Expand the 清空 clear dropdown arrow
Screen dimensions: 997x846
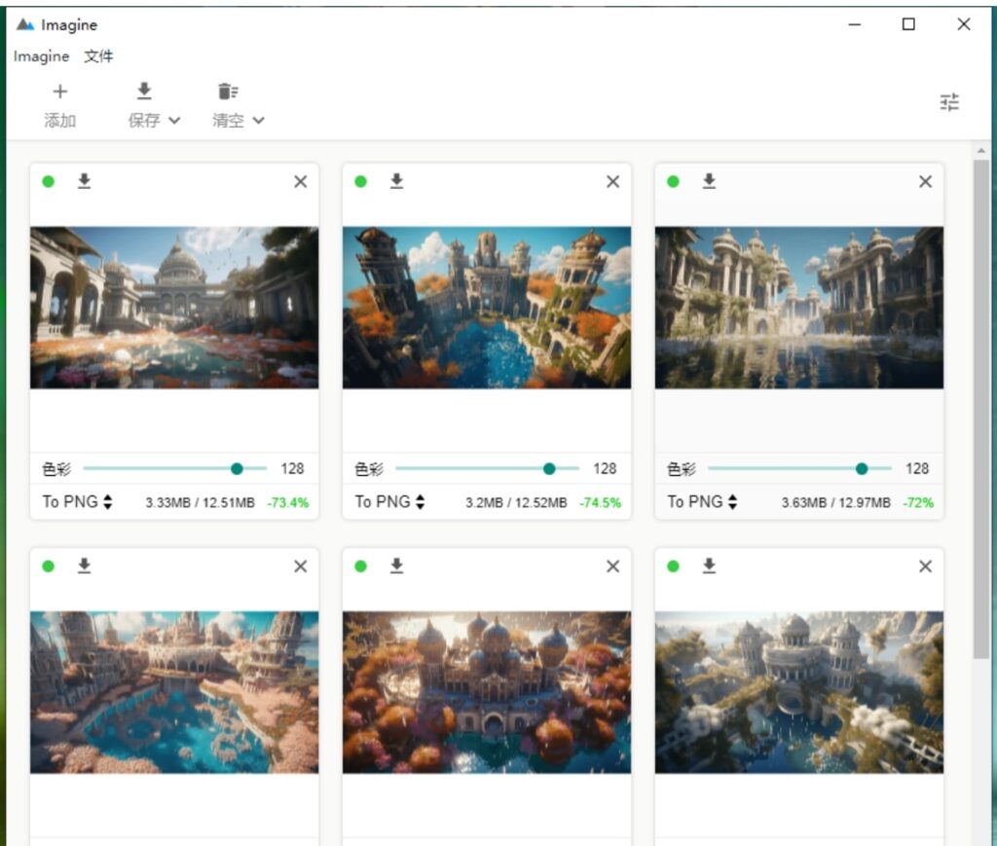coord(258,120)
